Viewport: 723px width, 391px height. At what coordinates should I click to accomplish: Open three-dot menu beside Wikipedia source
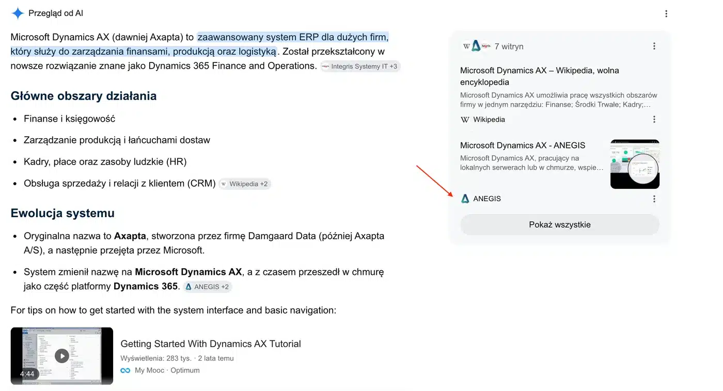tap(654, 119)
